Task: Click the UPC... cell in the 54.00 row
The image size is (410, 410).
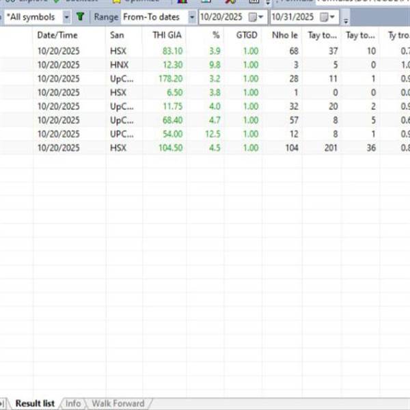Action: (122, 134)
